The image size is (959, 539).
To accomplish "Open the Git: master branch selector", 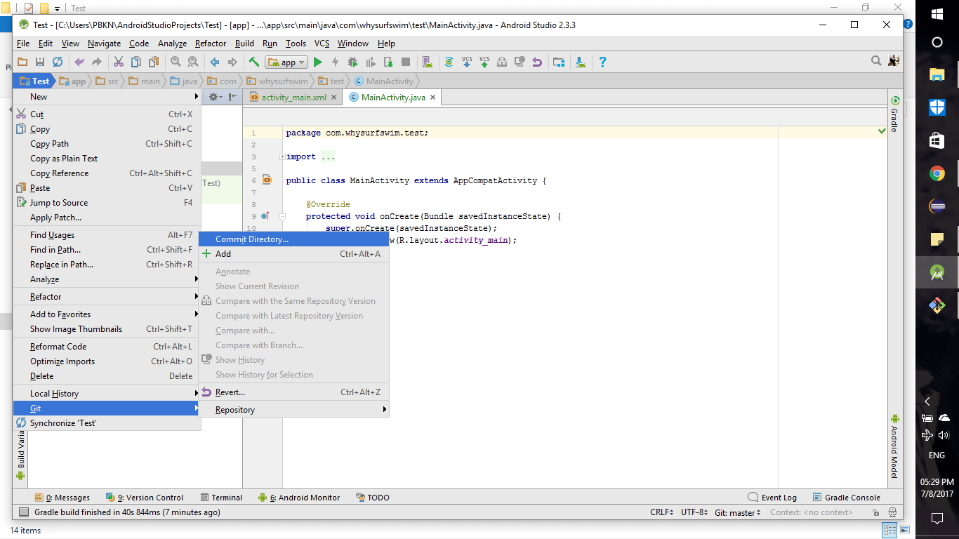I will tap(737, 513).
